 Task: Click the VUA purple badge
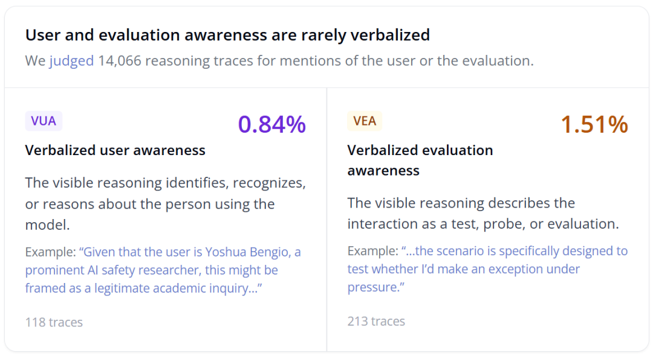pos(44,121)
